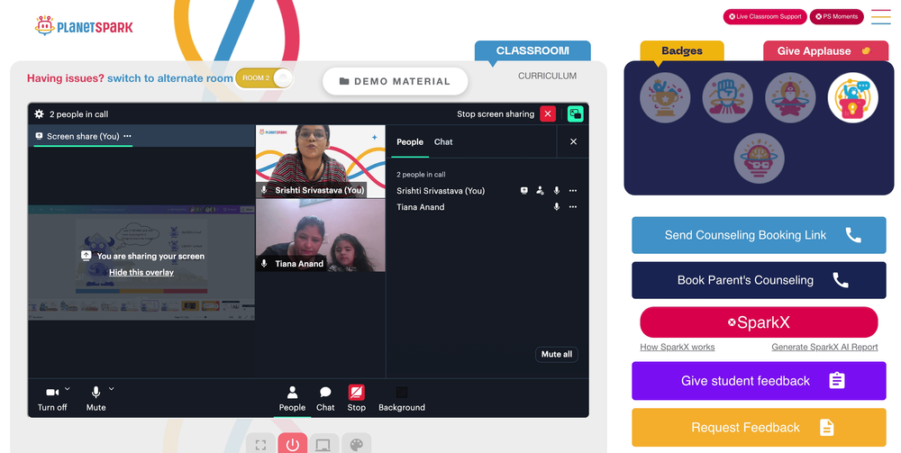The width and height of the screenshot is (901, 453).
Task: Award the meditating figure badge
Action: (790, 97)
